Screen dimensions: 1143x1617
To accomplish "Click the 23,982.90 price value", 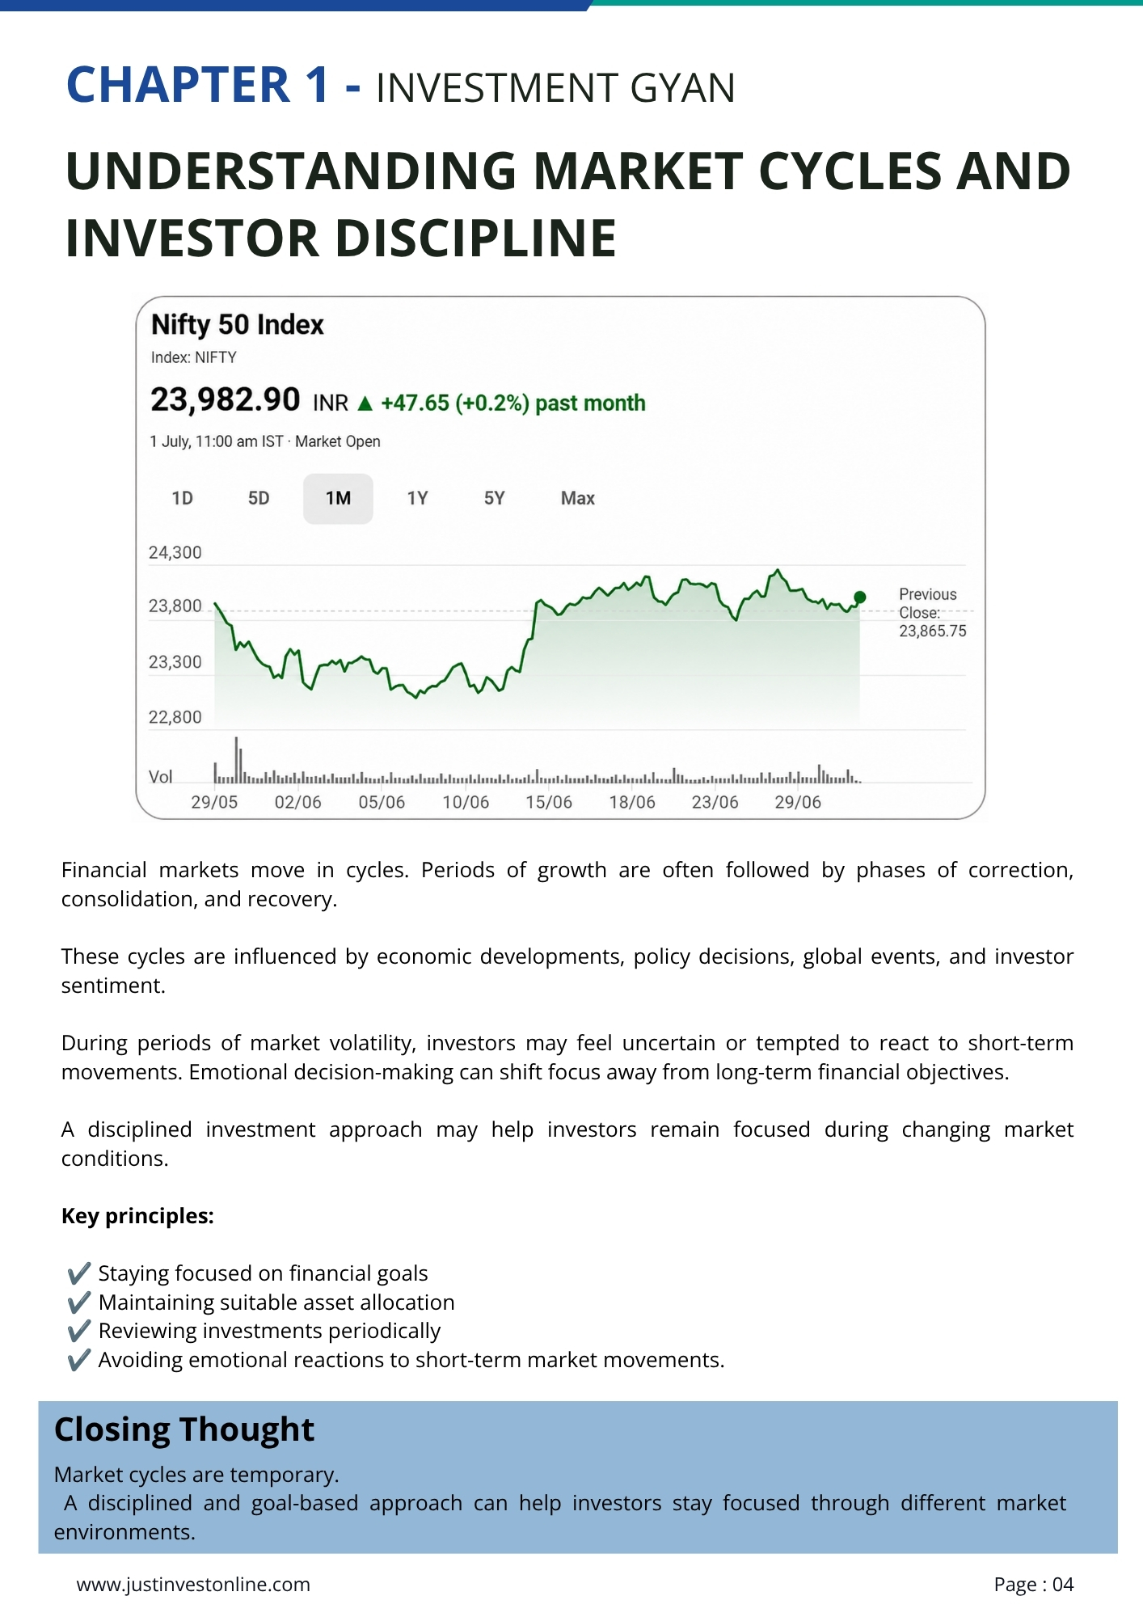I will [226, 399].
